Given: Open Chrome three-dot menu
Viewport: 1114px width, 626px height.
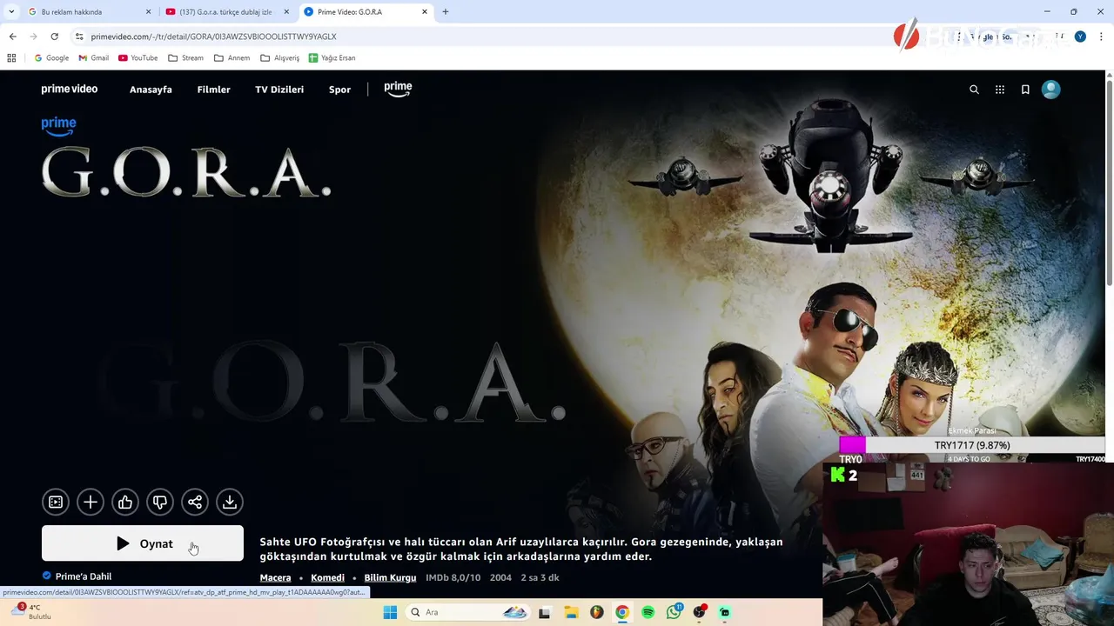Looking at the screenshot, I should pos(1102,37).
